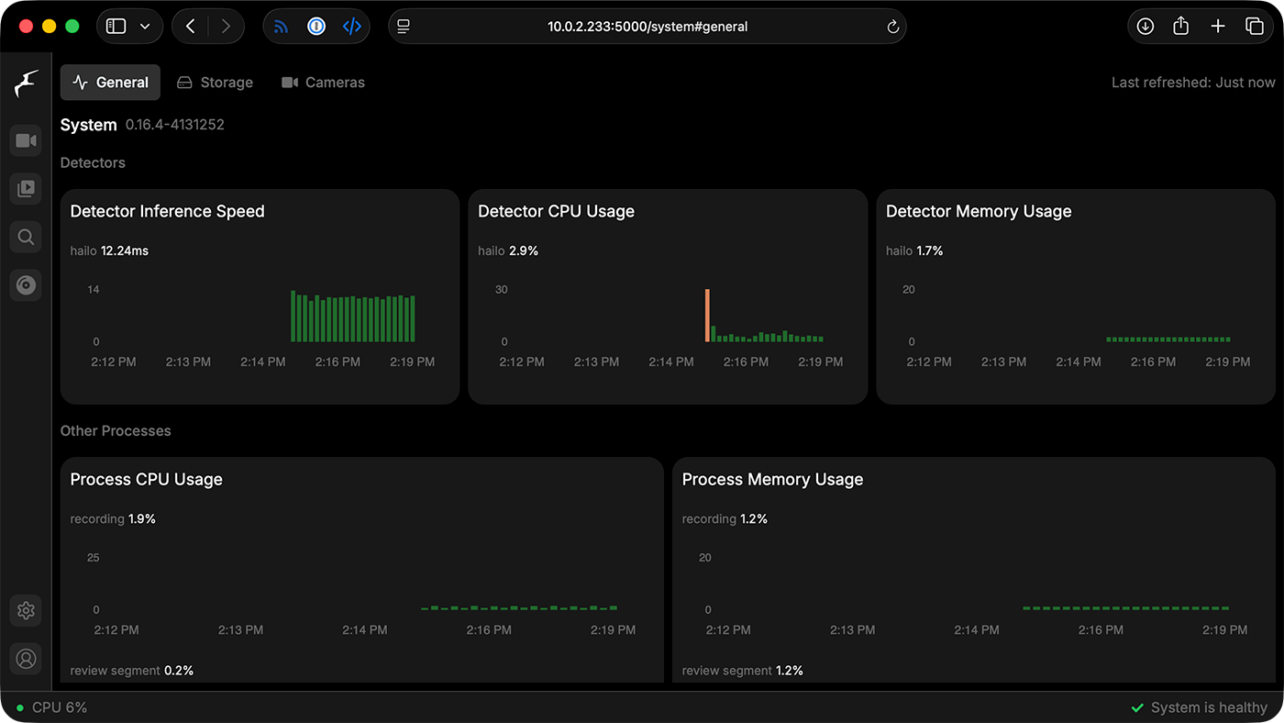Click the address bar URL field
The image size is (1284, 723).
(648, 27)
